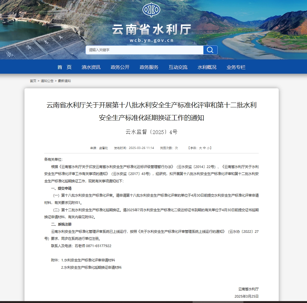Click the heading 二、系统注册
Viewport: 307px width, 303px height.
(x=61, y=224)
